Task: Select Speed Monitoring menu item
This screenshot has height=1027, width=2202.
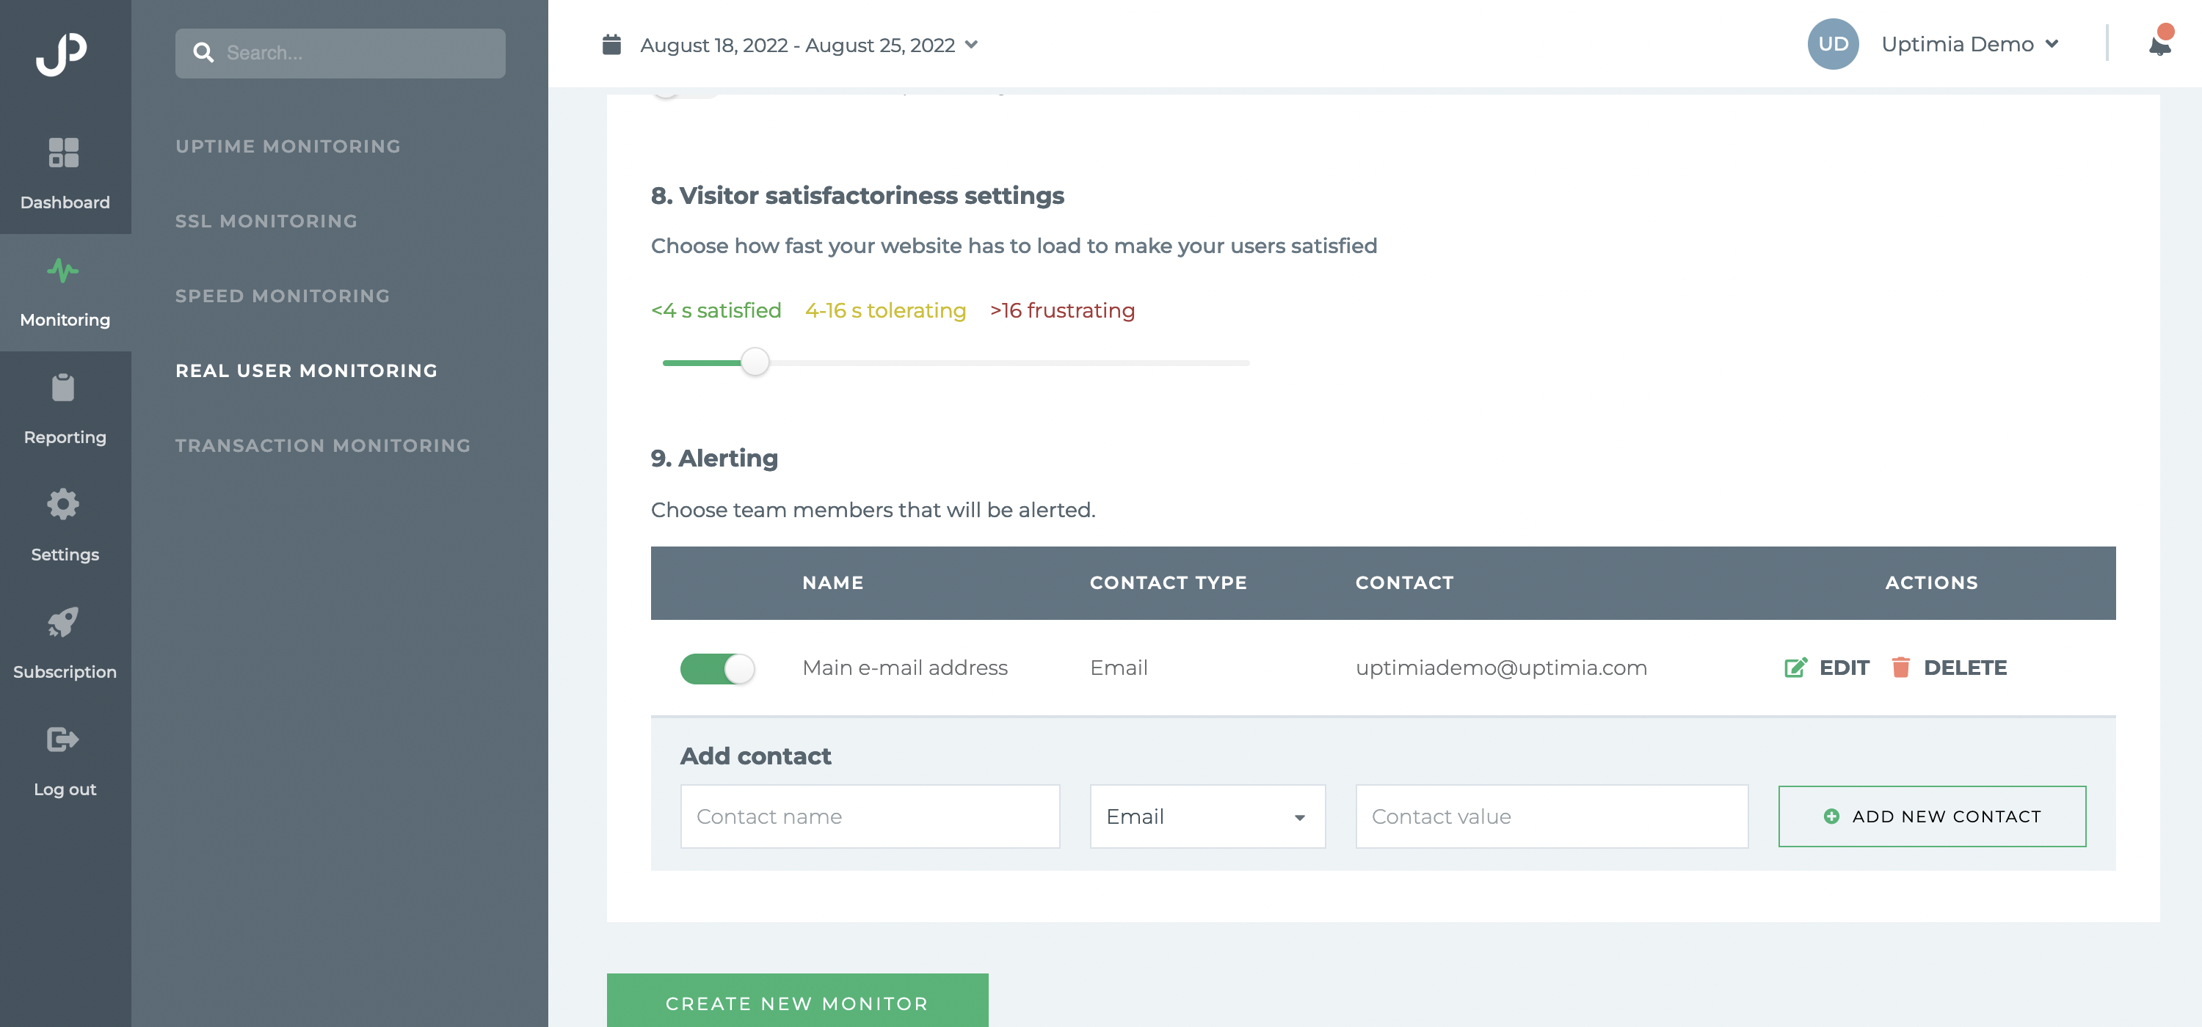Action: coord(283,296)
